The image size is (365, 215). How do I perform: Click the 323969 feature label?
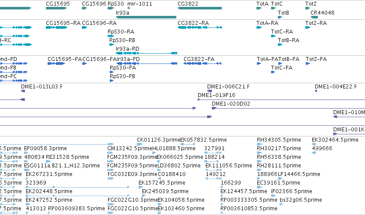click(36, 183)
